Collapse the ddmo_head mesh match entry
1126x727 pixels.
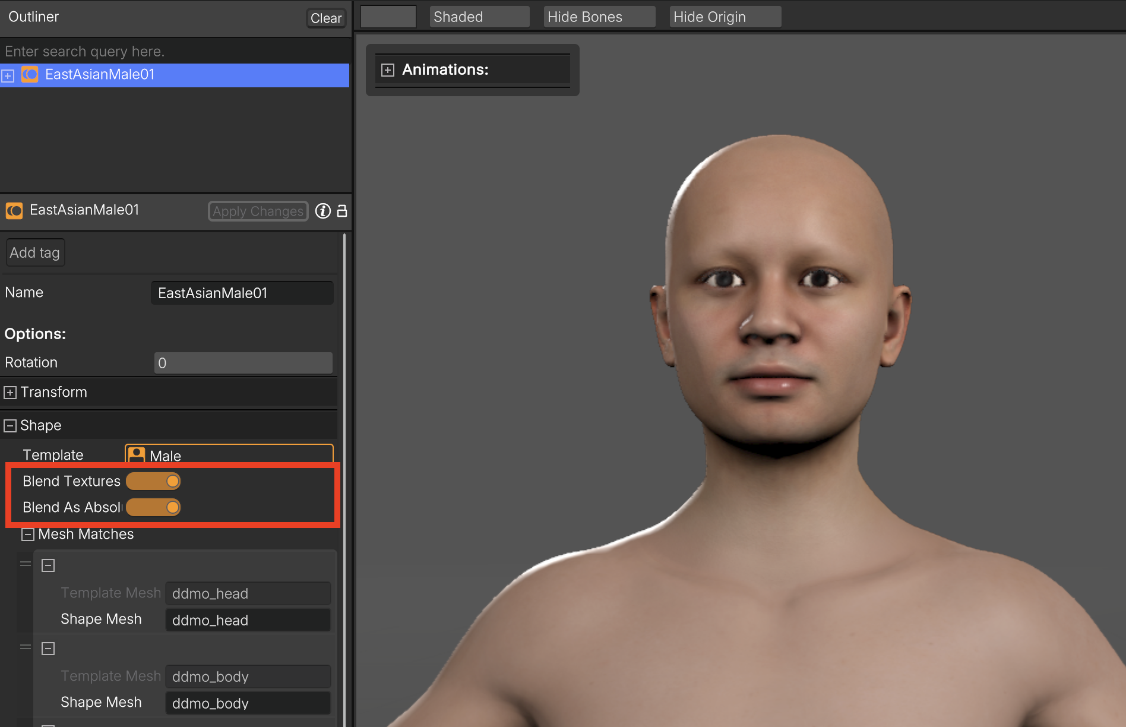(x=48, y=565)
